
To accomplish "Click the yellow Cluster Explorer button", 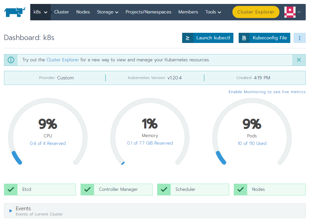I will coord(256,12).
